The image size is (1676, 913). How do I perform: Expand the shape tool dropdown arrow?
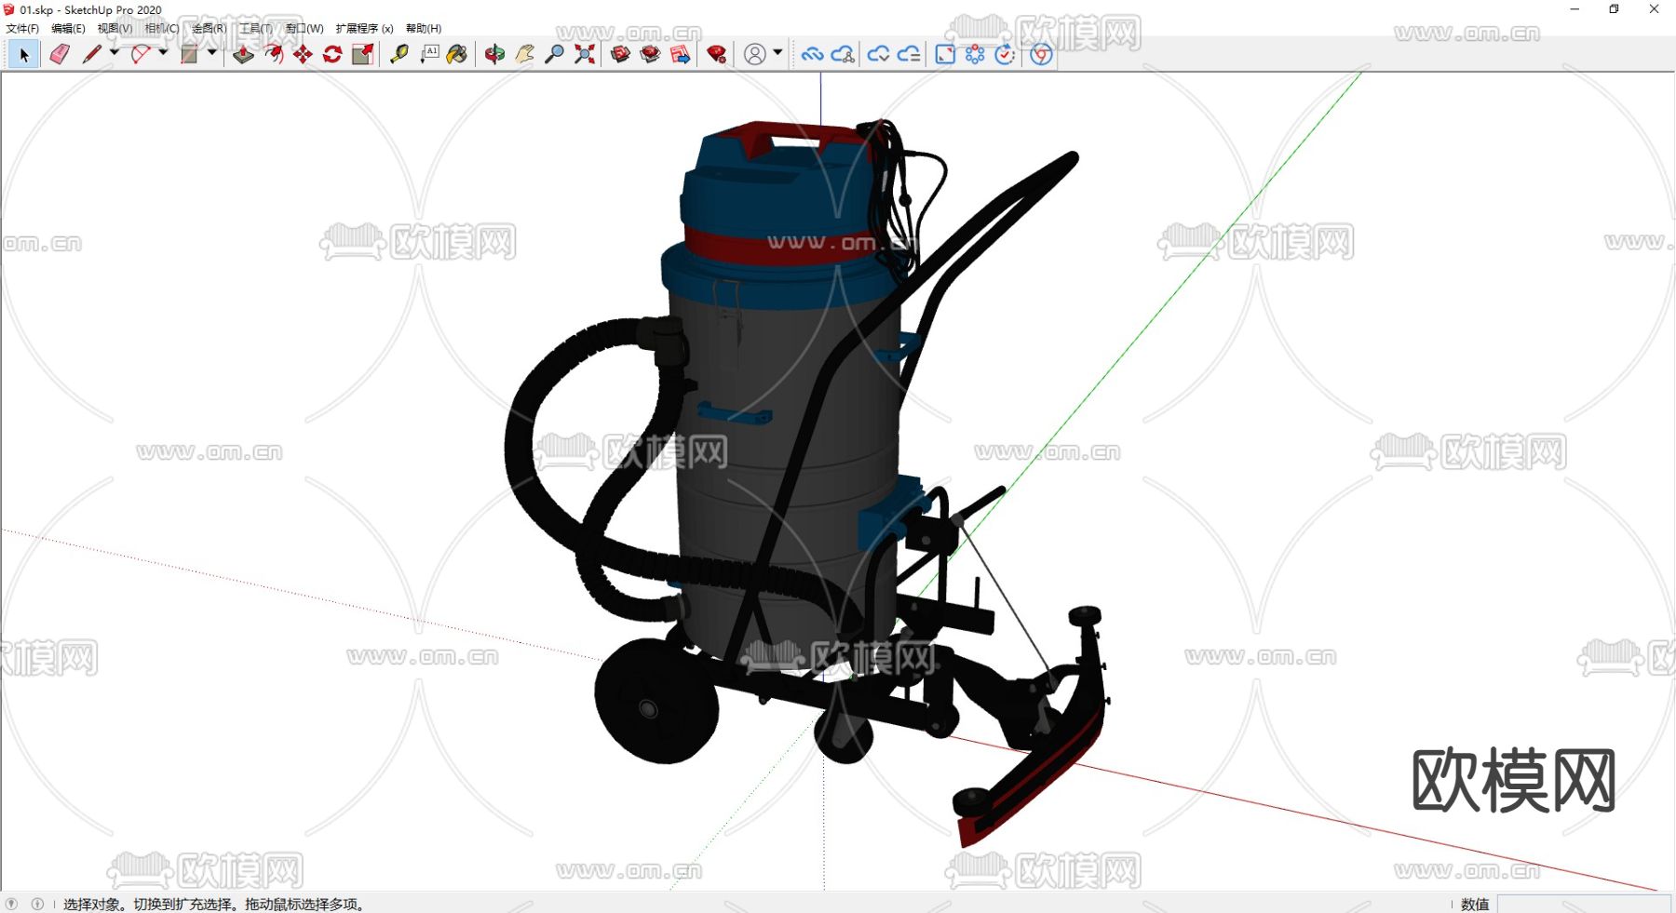tap(212, 53)
